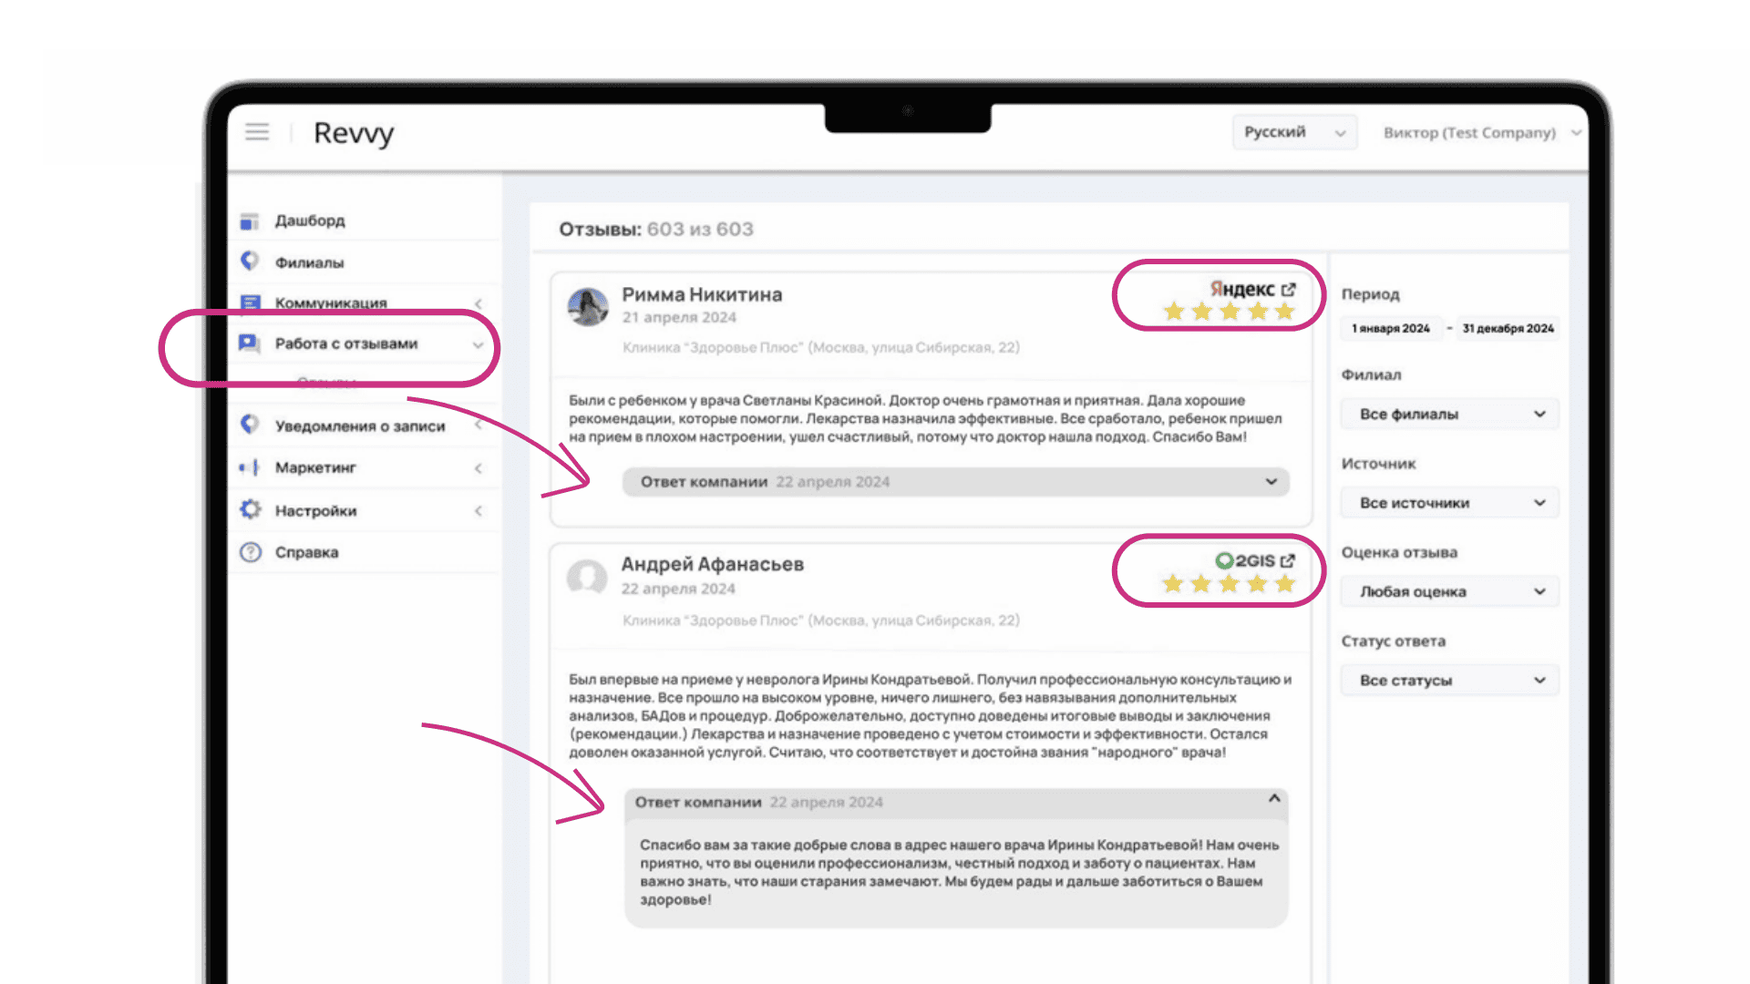1750x984 pixels.
Task: Click the Уведомления о записи icon
Action: (x=249, y=425)
